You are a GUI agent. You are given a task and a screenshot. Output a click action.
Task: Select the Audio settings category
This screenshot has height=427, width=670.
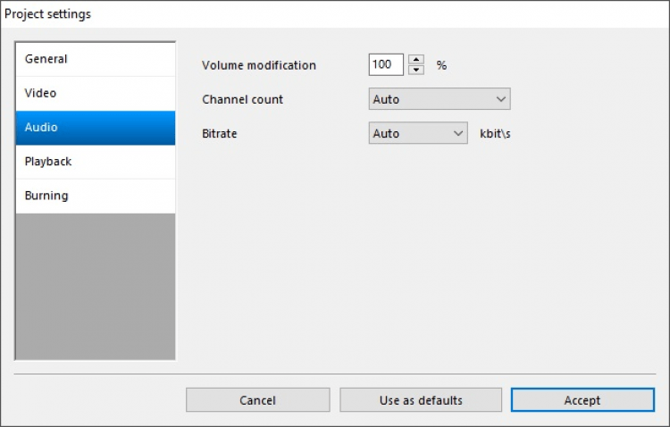point(96,128)
